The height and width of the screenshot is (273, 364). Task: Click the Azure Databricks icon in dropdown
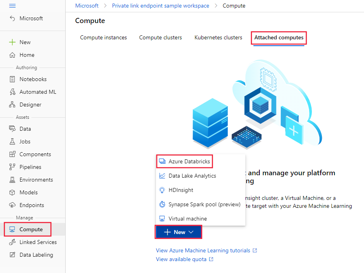162,161
